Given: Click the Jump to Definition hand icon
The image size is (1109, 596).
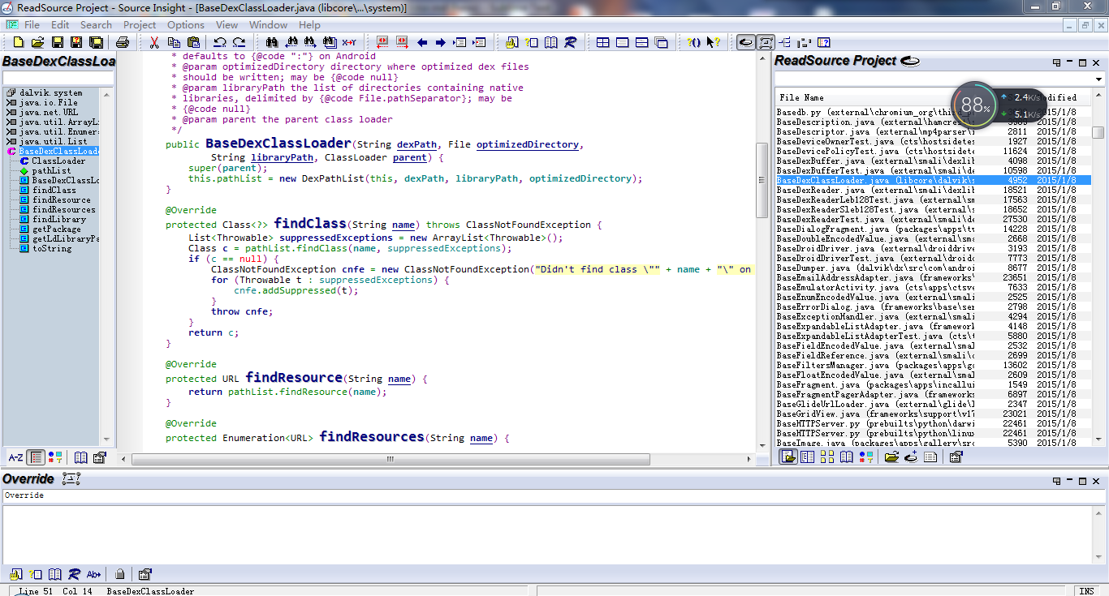Looking at the screenshot, I should pyautogui.click(x=512, y=42).
